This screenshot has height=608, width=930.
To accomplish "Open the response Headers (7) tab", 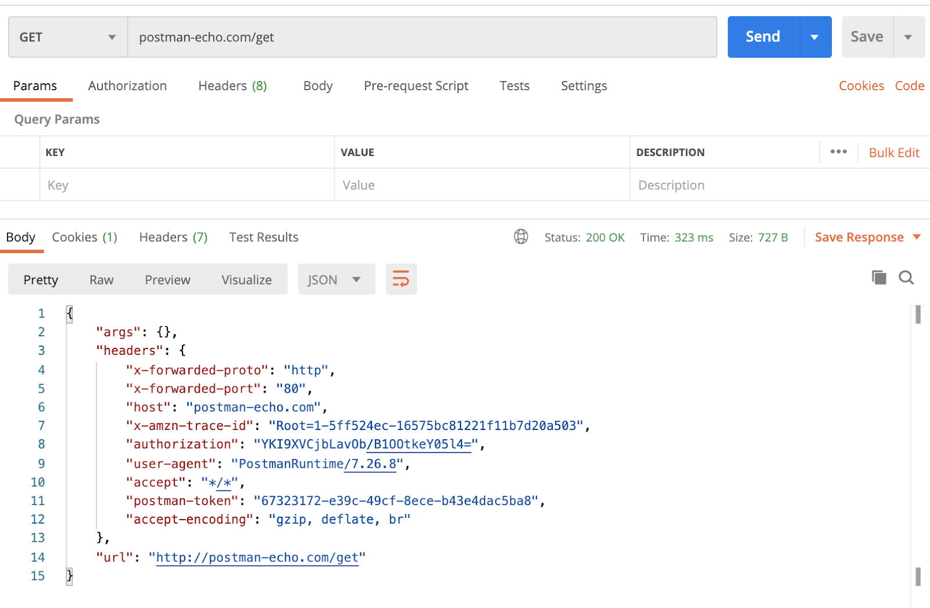I will click(173, 237).
